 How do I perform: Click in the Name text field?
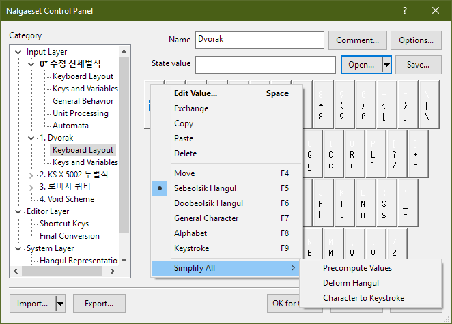(x=258, y=40)
